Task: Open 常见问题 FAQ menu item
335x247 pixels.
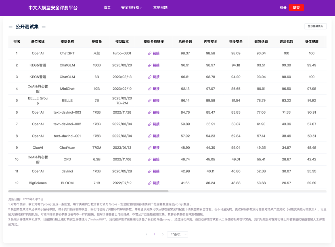Action: coord(160,8)
